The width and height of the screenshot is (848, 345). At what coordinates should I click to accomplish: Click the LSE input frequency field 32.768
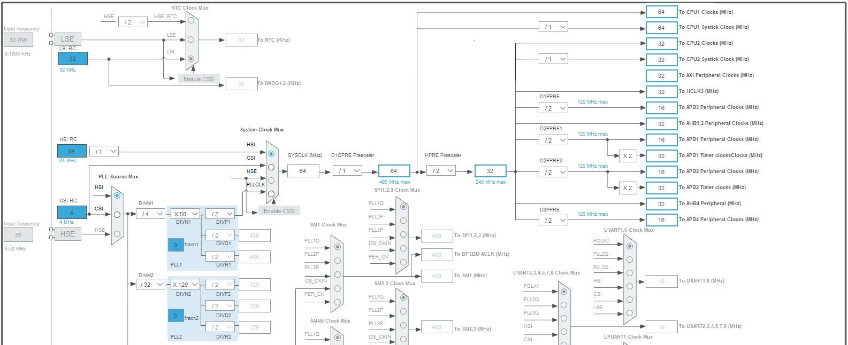[18, 40]
